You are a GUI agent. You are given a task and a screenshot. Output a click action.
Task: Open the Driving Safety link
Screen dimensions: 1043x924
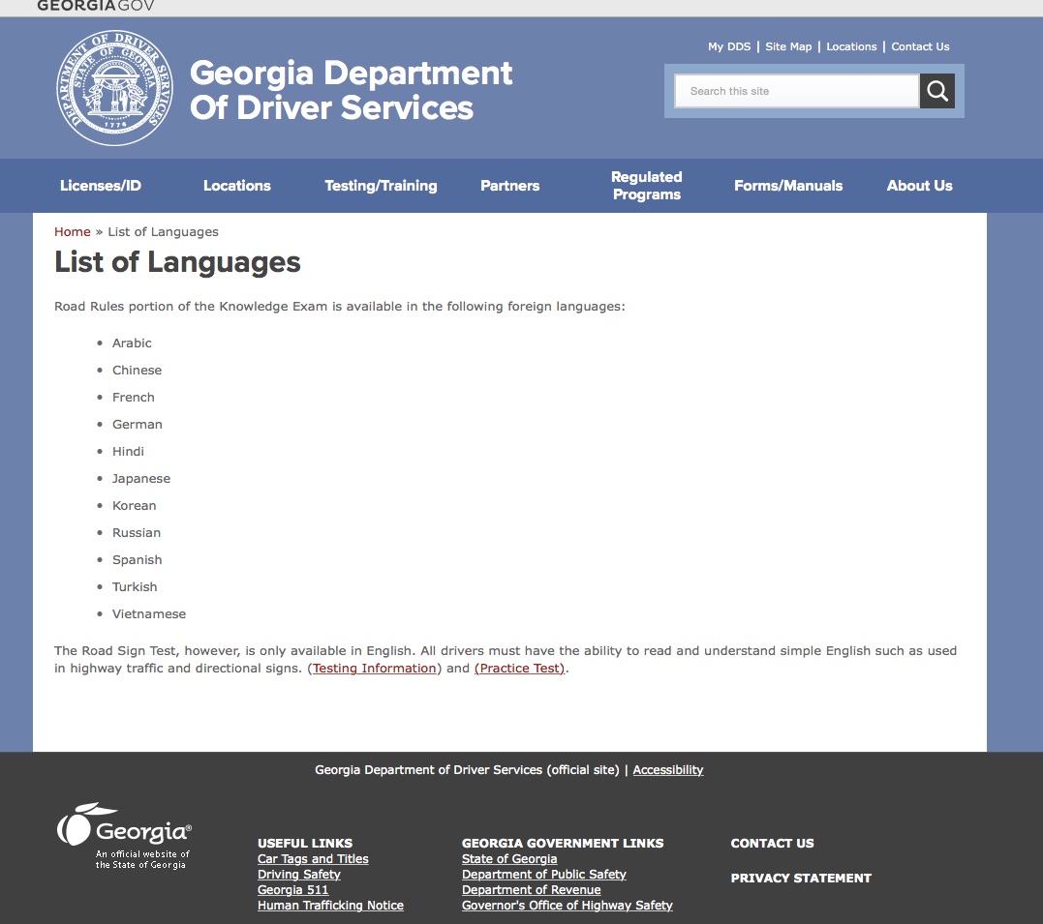click(x=298, y=874)
